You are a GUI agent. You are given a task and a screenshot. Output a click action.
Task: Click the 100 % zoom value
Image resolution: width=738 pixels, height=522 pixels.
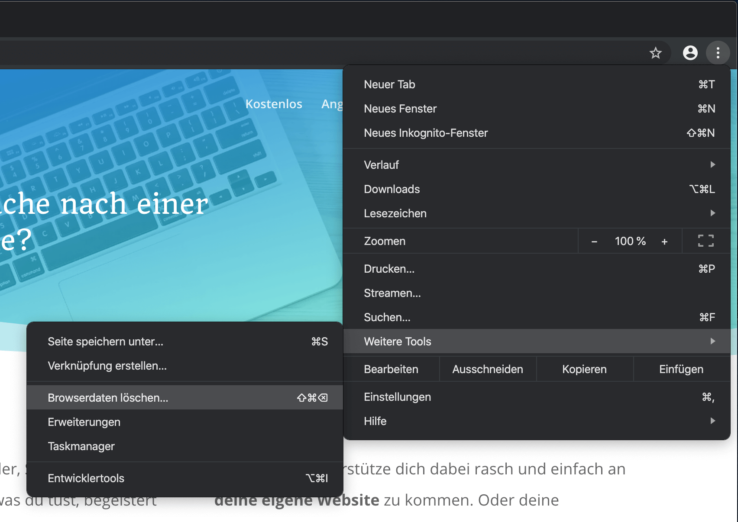630,241
